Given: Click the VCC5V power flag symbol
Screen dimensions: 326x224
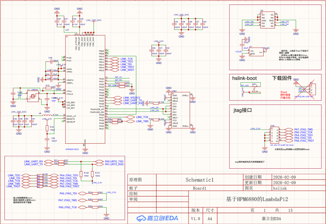Looking at the screenshot, I should click(238, 51).
